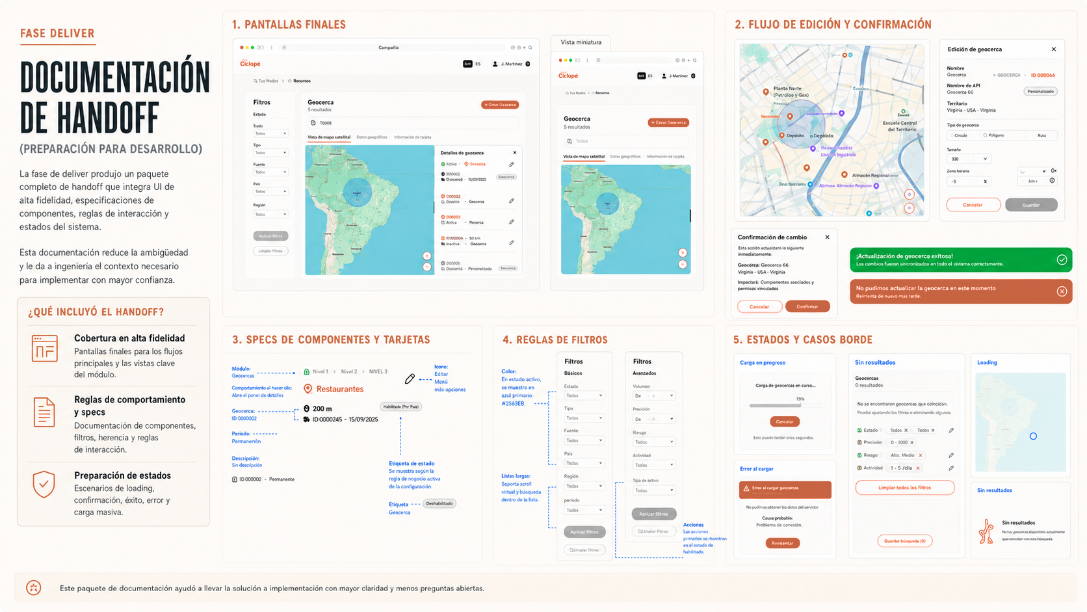Click the Cobertura en alta fidelidad icon
The width and height of the screenshot is (1087, 612).
click(45, 349)
